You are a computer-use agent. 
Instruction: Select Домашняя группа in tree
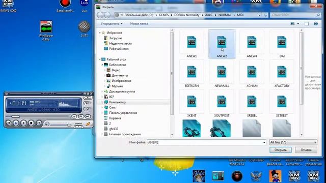122,91
